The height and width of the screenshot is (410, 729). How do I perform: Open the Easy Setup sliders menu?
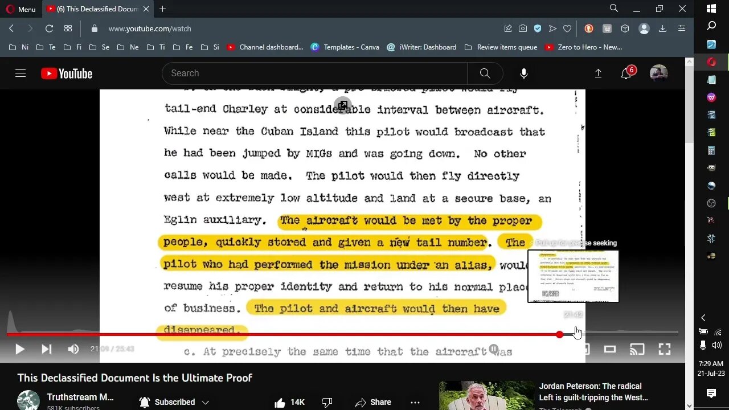point(682,28)
